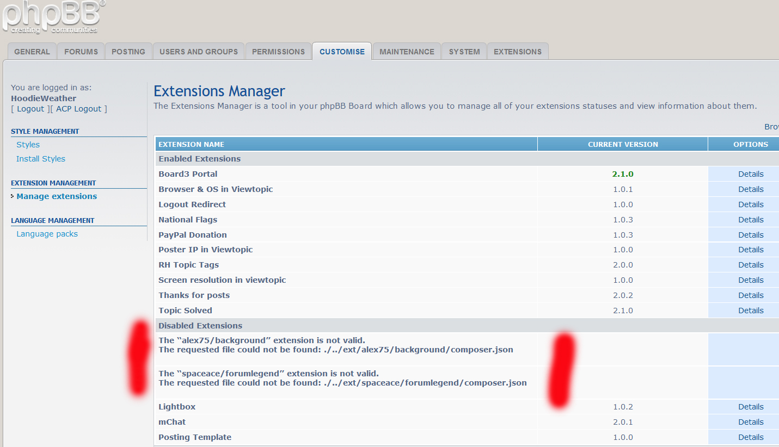Open Details for mChat extension

[751, 422]
